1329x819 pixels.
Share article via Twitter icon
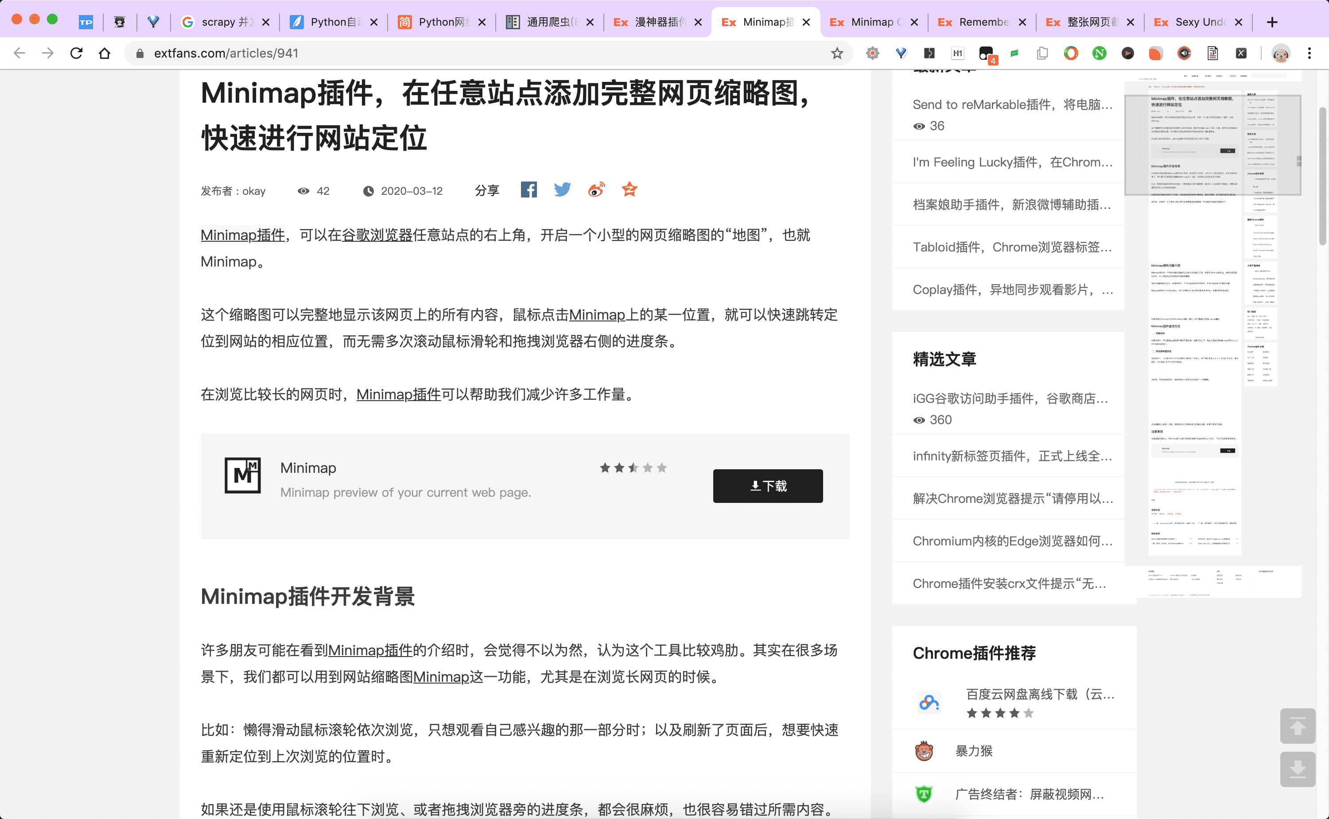[562, 190]
